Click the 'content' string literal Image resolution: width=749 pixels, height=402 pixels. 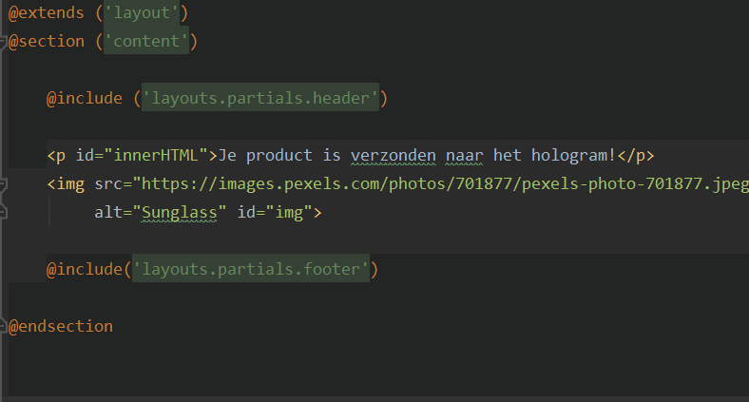click(146, 42)
